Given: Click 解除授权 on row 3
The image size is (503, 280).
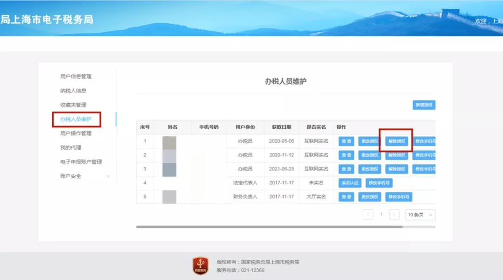Looking at the screenshot, I should [396, 169].
